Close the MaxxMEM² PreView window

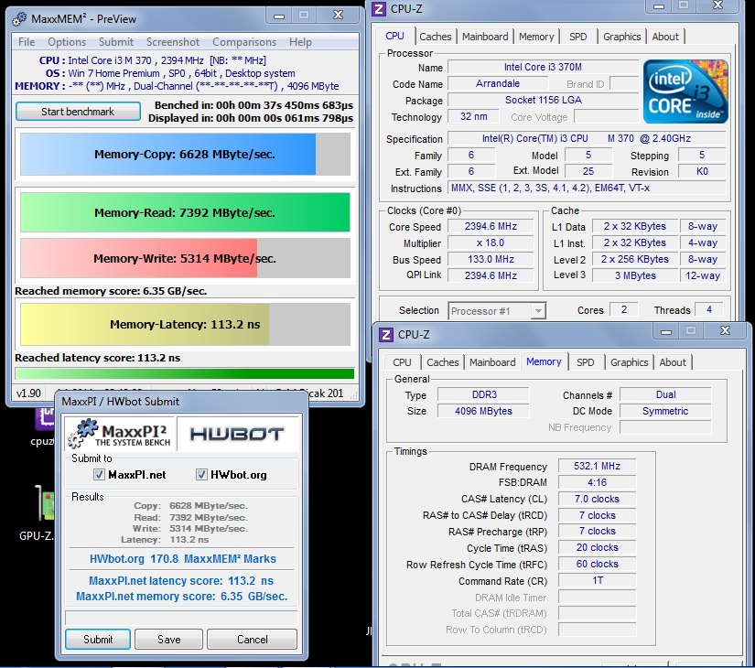coord(339,16)
